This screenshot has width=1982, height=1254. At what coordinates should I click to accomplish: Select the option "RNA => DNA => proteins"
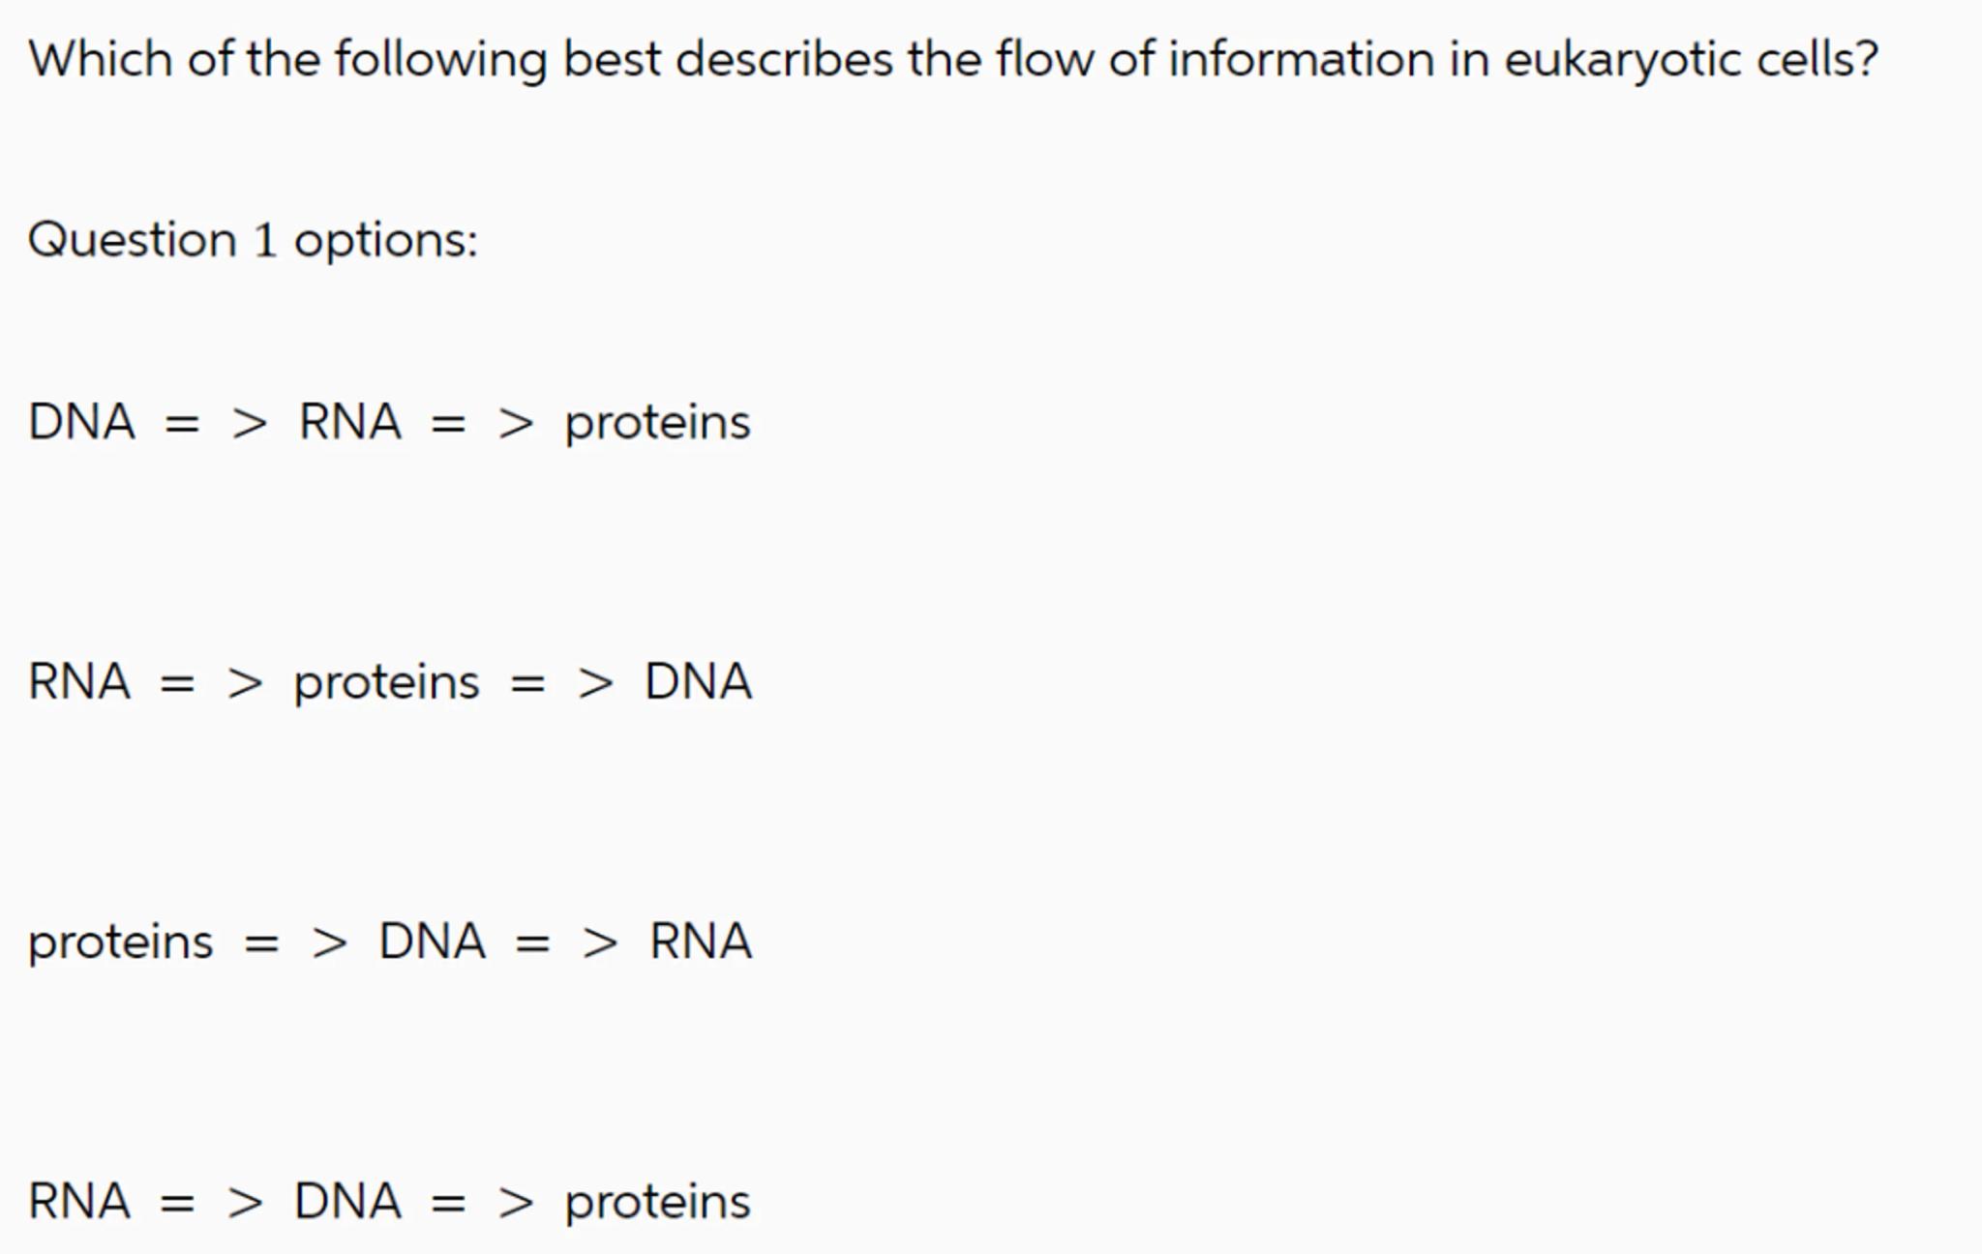[x=388, y=1202]
